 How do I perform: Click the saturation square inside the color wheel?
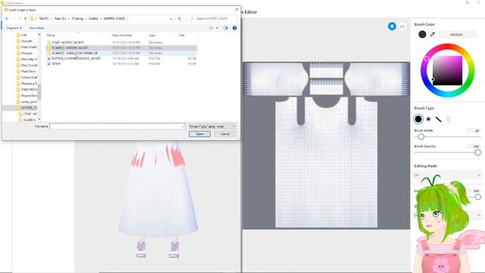pyautogui.click(x=447, y=71)
